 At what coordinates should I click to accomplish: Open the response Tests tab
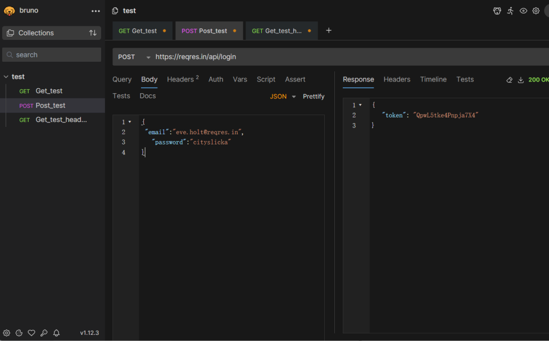click(465, 79)
